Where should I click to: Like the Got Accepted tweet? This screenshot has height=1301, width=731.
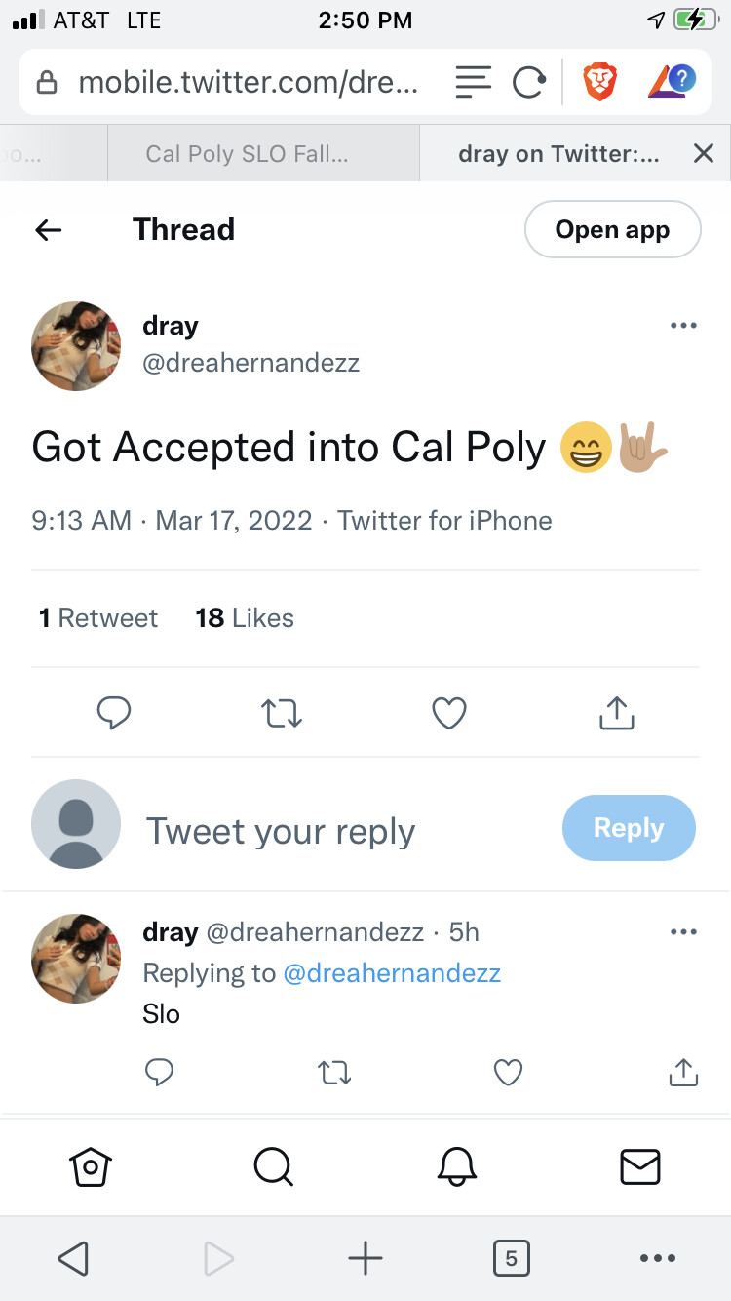tap(449, 714)
